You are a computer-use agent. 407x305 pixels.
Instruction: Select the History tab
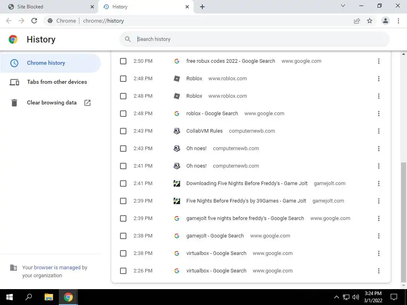146,7
